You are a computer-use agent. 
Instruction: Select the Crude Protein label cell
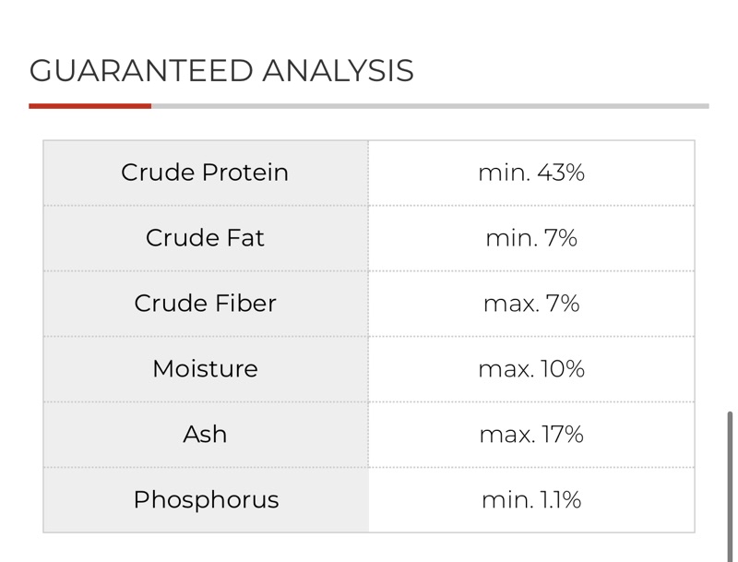pos(206,173)
